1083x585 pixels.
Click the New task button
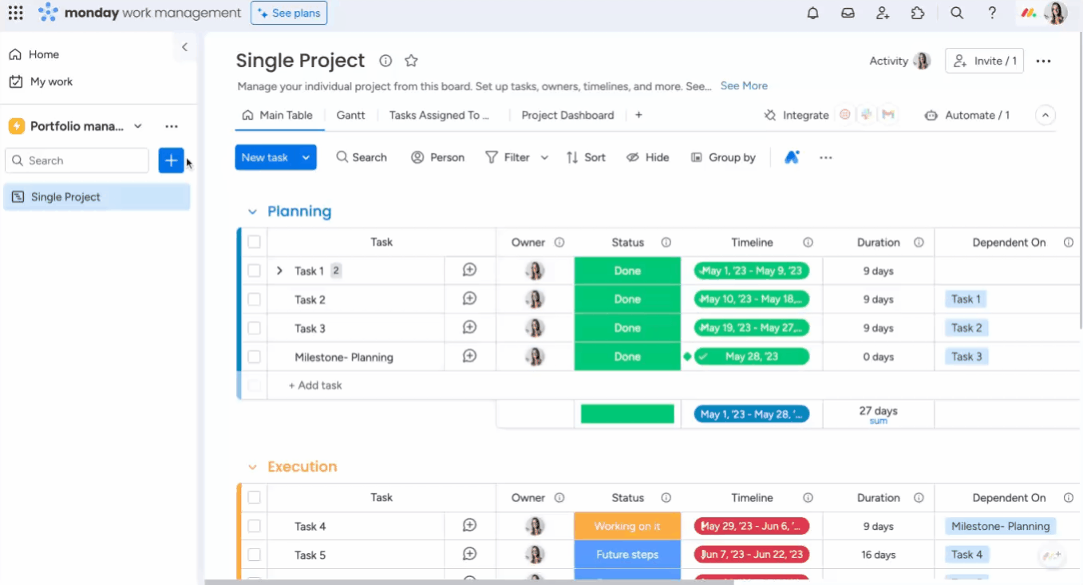[x=265, y=157]
